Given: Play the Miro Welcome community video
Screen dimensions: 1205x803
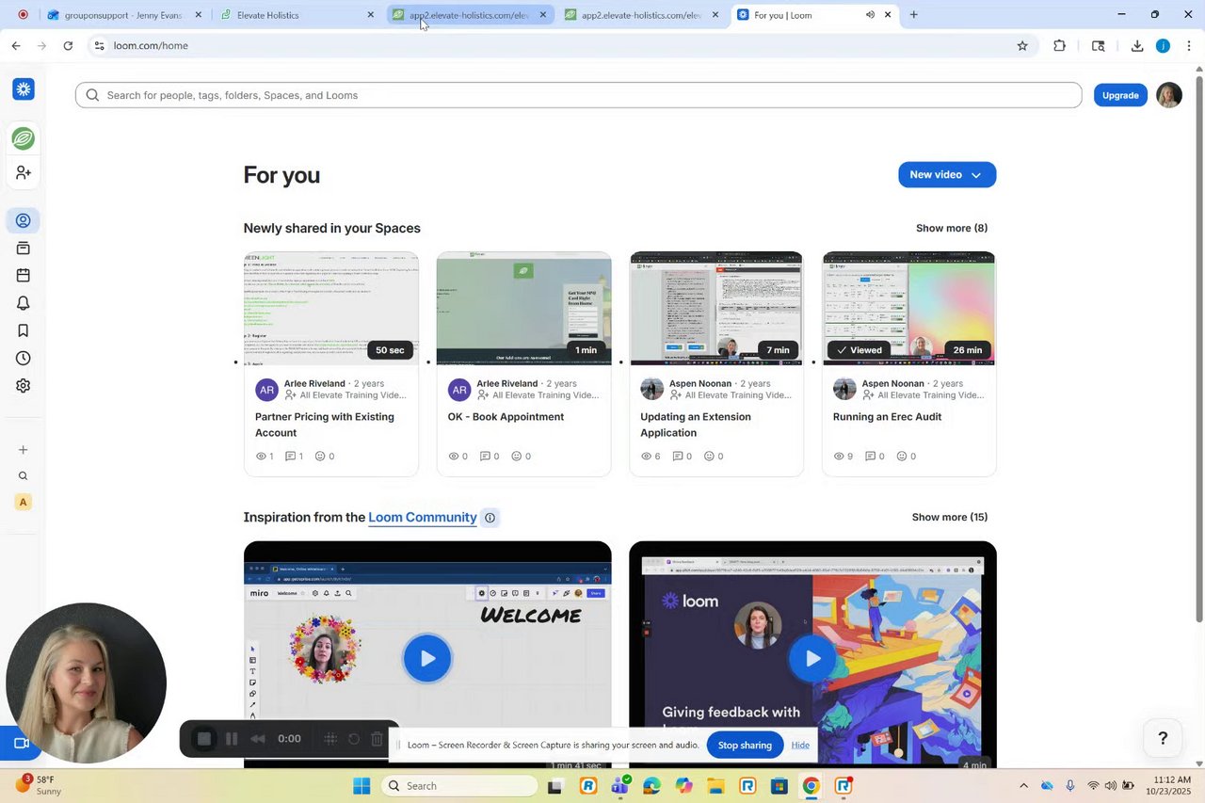Looking at the screenshot, I should pyautogui.click(x=427, y=658).
